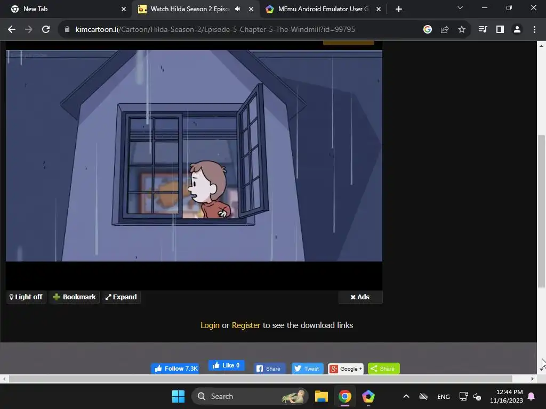
Task: Close the New Tab tab
Action: point(124,9)
